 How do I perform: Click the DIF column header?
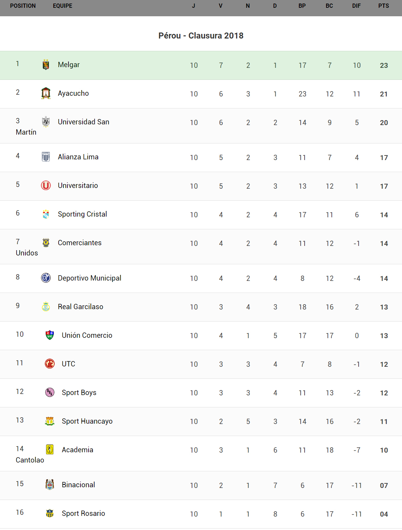click(356, 6)
